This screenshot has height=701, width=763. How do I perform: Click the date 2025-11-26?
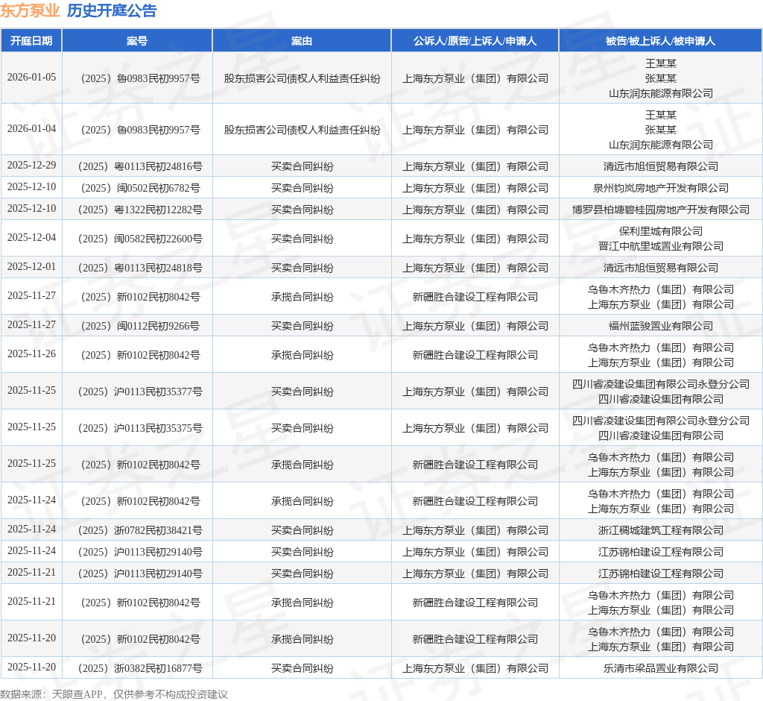click(31, 353)
